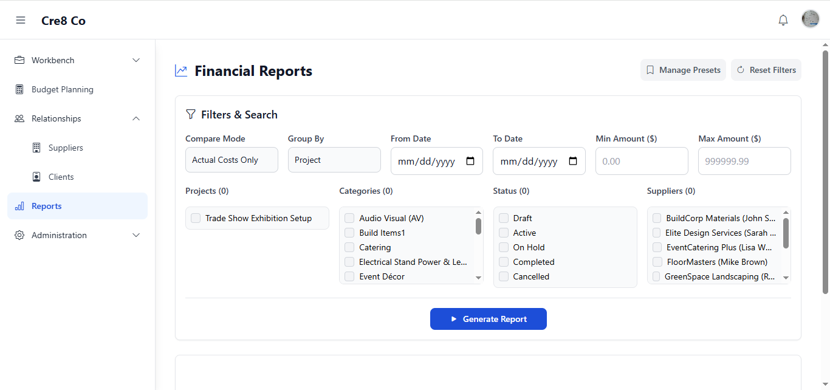Open calendar picker in To Date
This screenshot has width=830, height=390.
tap(573, 162)
